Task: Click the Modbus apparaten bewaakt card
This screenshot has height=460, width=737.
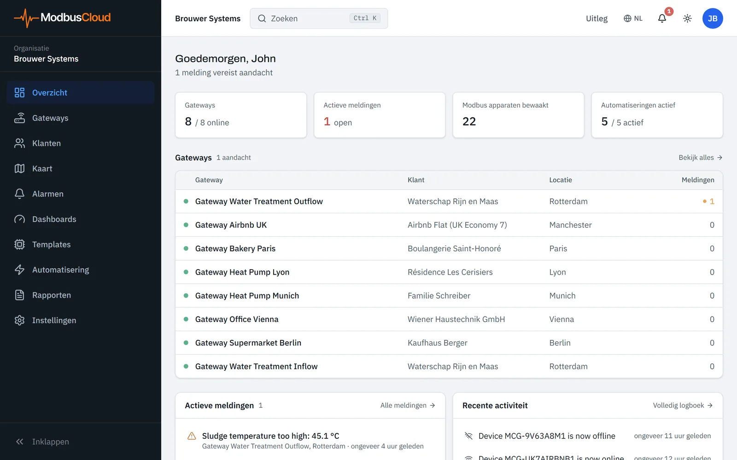Action: click(x=518, y=115)
